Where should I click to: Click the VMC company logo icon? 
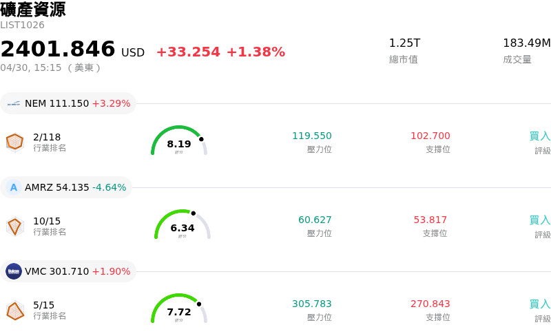[14, 271]
